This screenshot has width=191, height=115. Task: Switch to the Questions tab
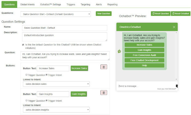(x=9, y=5)
